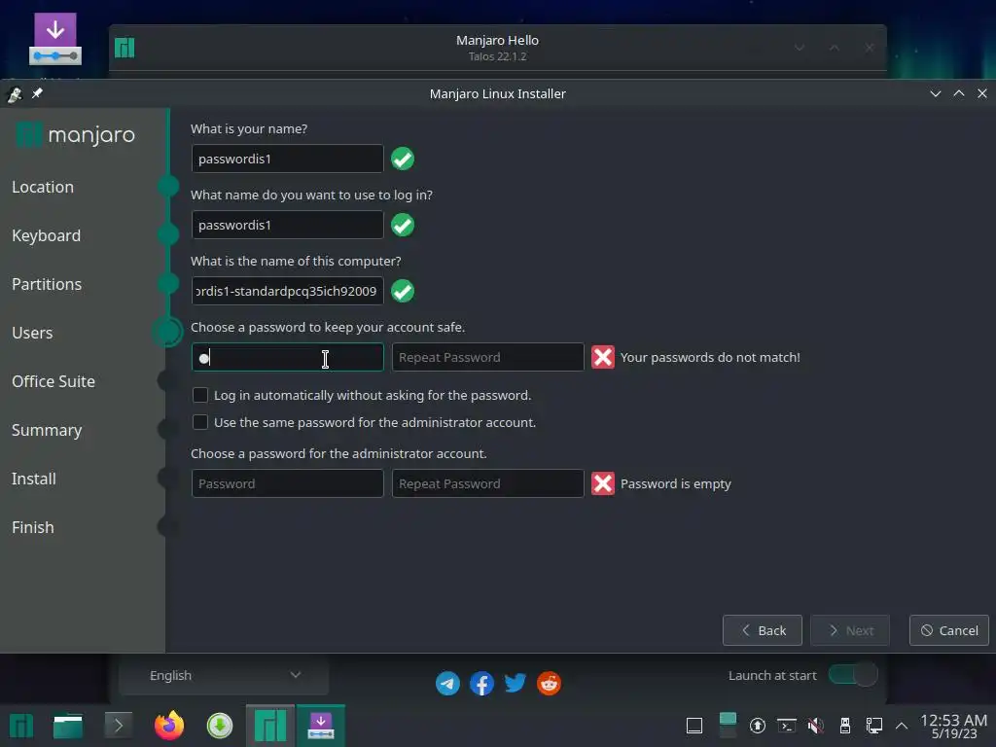Select the Keyboard step in sidebar

pos(47,235)
